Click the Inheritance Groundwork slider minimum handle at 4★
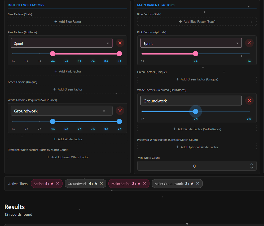This screenshot has width=264, height=226. pyautogui.click(x=53, y=121)
